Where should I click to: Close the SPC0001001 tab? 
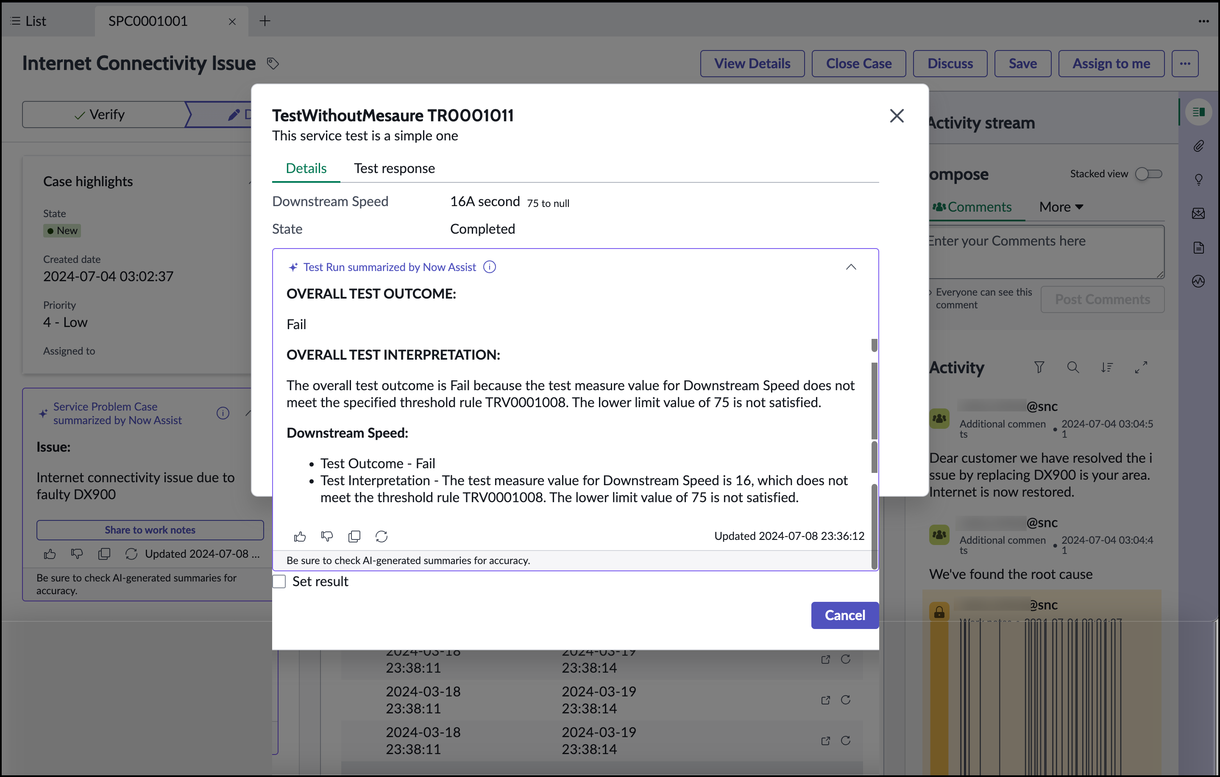tap(232, 21)
